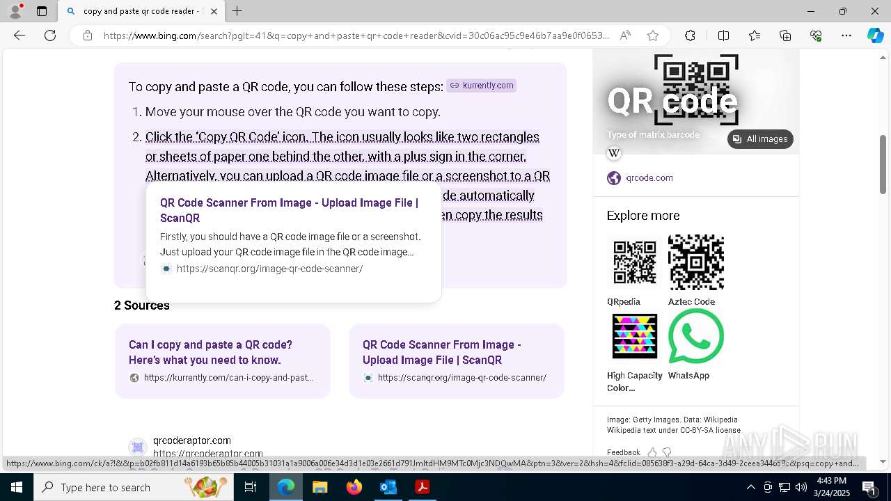Open the Favorites list icon

755,35
